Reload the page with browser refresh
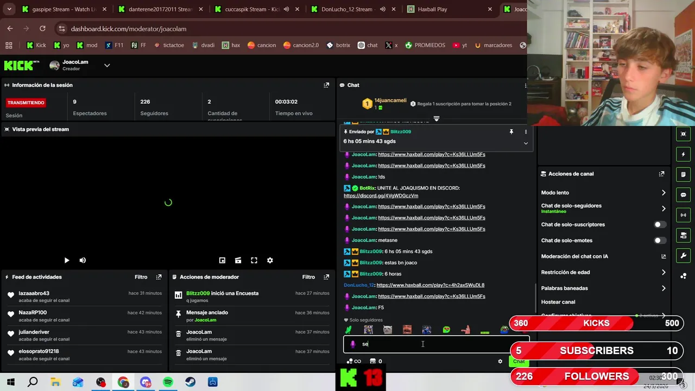 pyautogui.click(x=42, y=28)
